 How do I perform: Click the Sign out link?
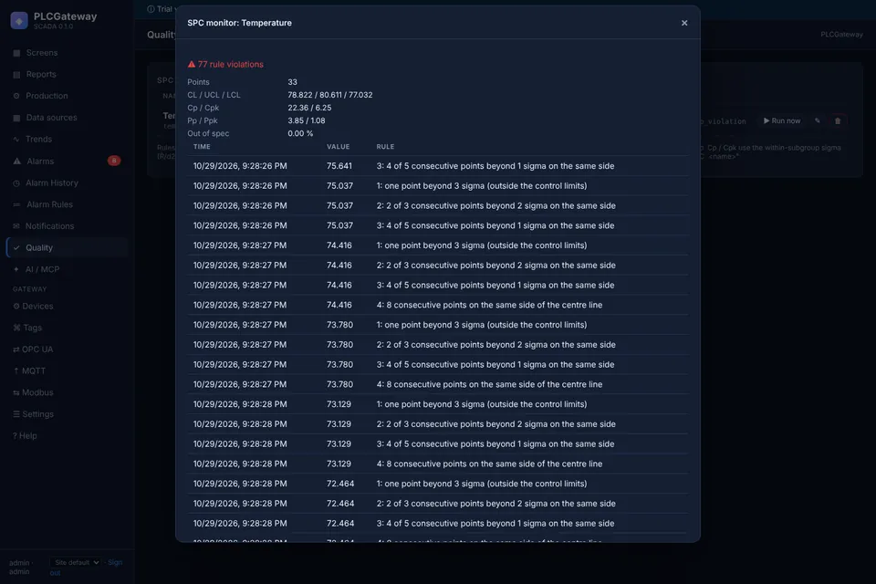[114, 562]
